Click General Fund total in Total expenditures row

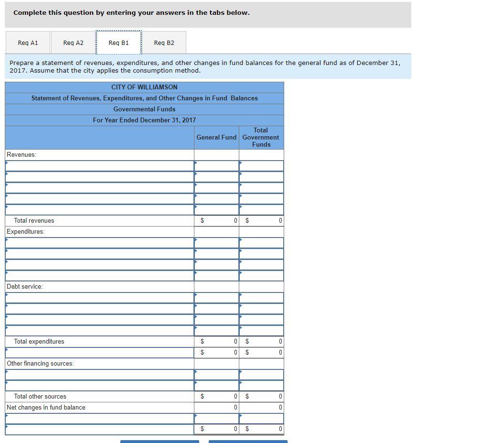click(x=217, y=342)
